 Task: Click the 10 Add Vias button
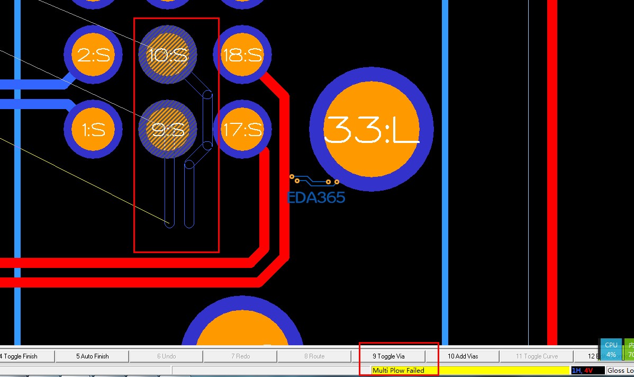tap(463, 356)
